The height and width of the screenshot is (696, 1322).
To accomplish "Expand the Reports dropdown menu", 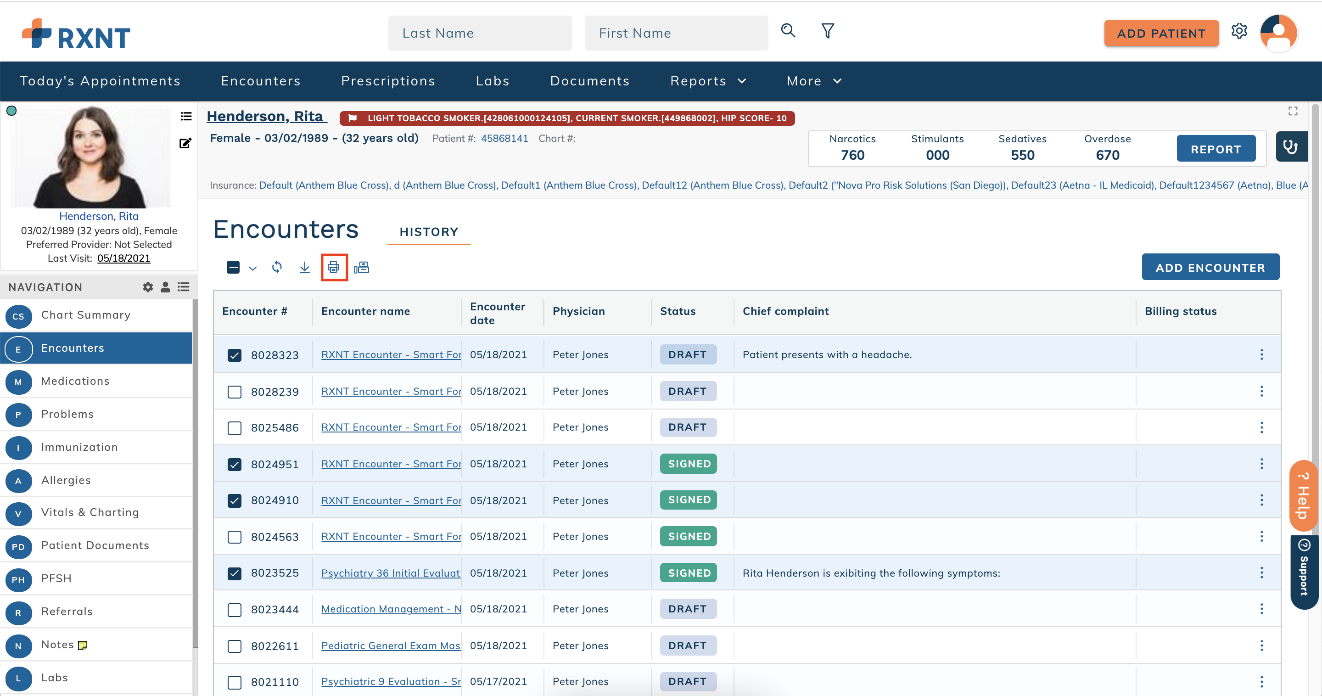I will [x=708, y=81].
